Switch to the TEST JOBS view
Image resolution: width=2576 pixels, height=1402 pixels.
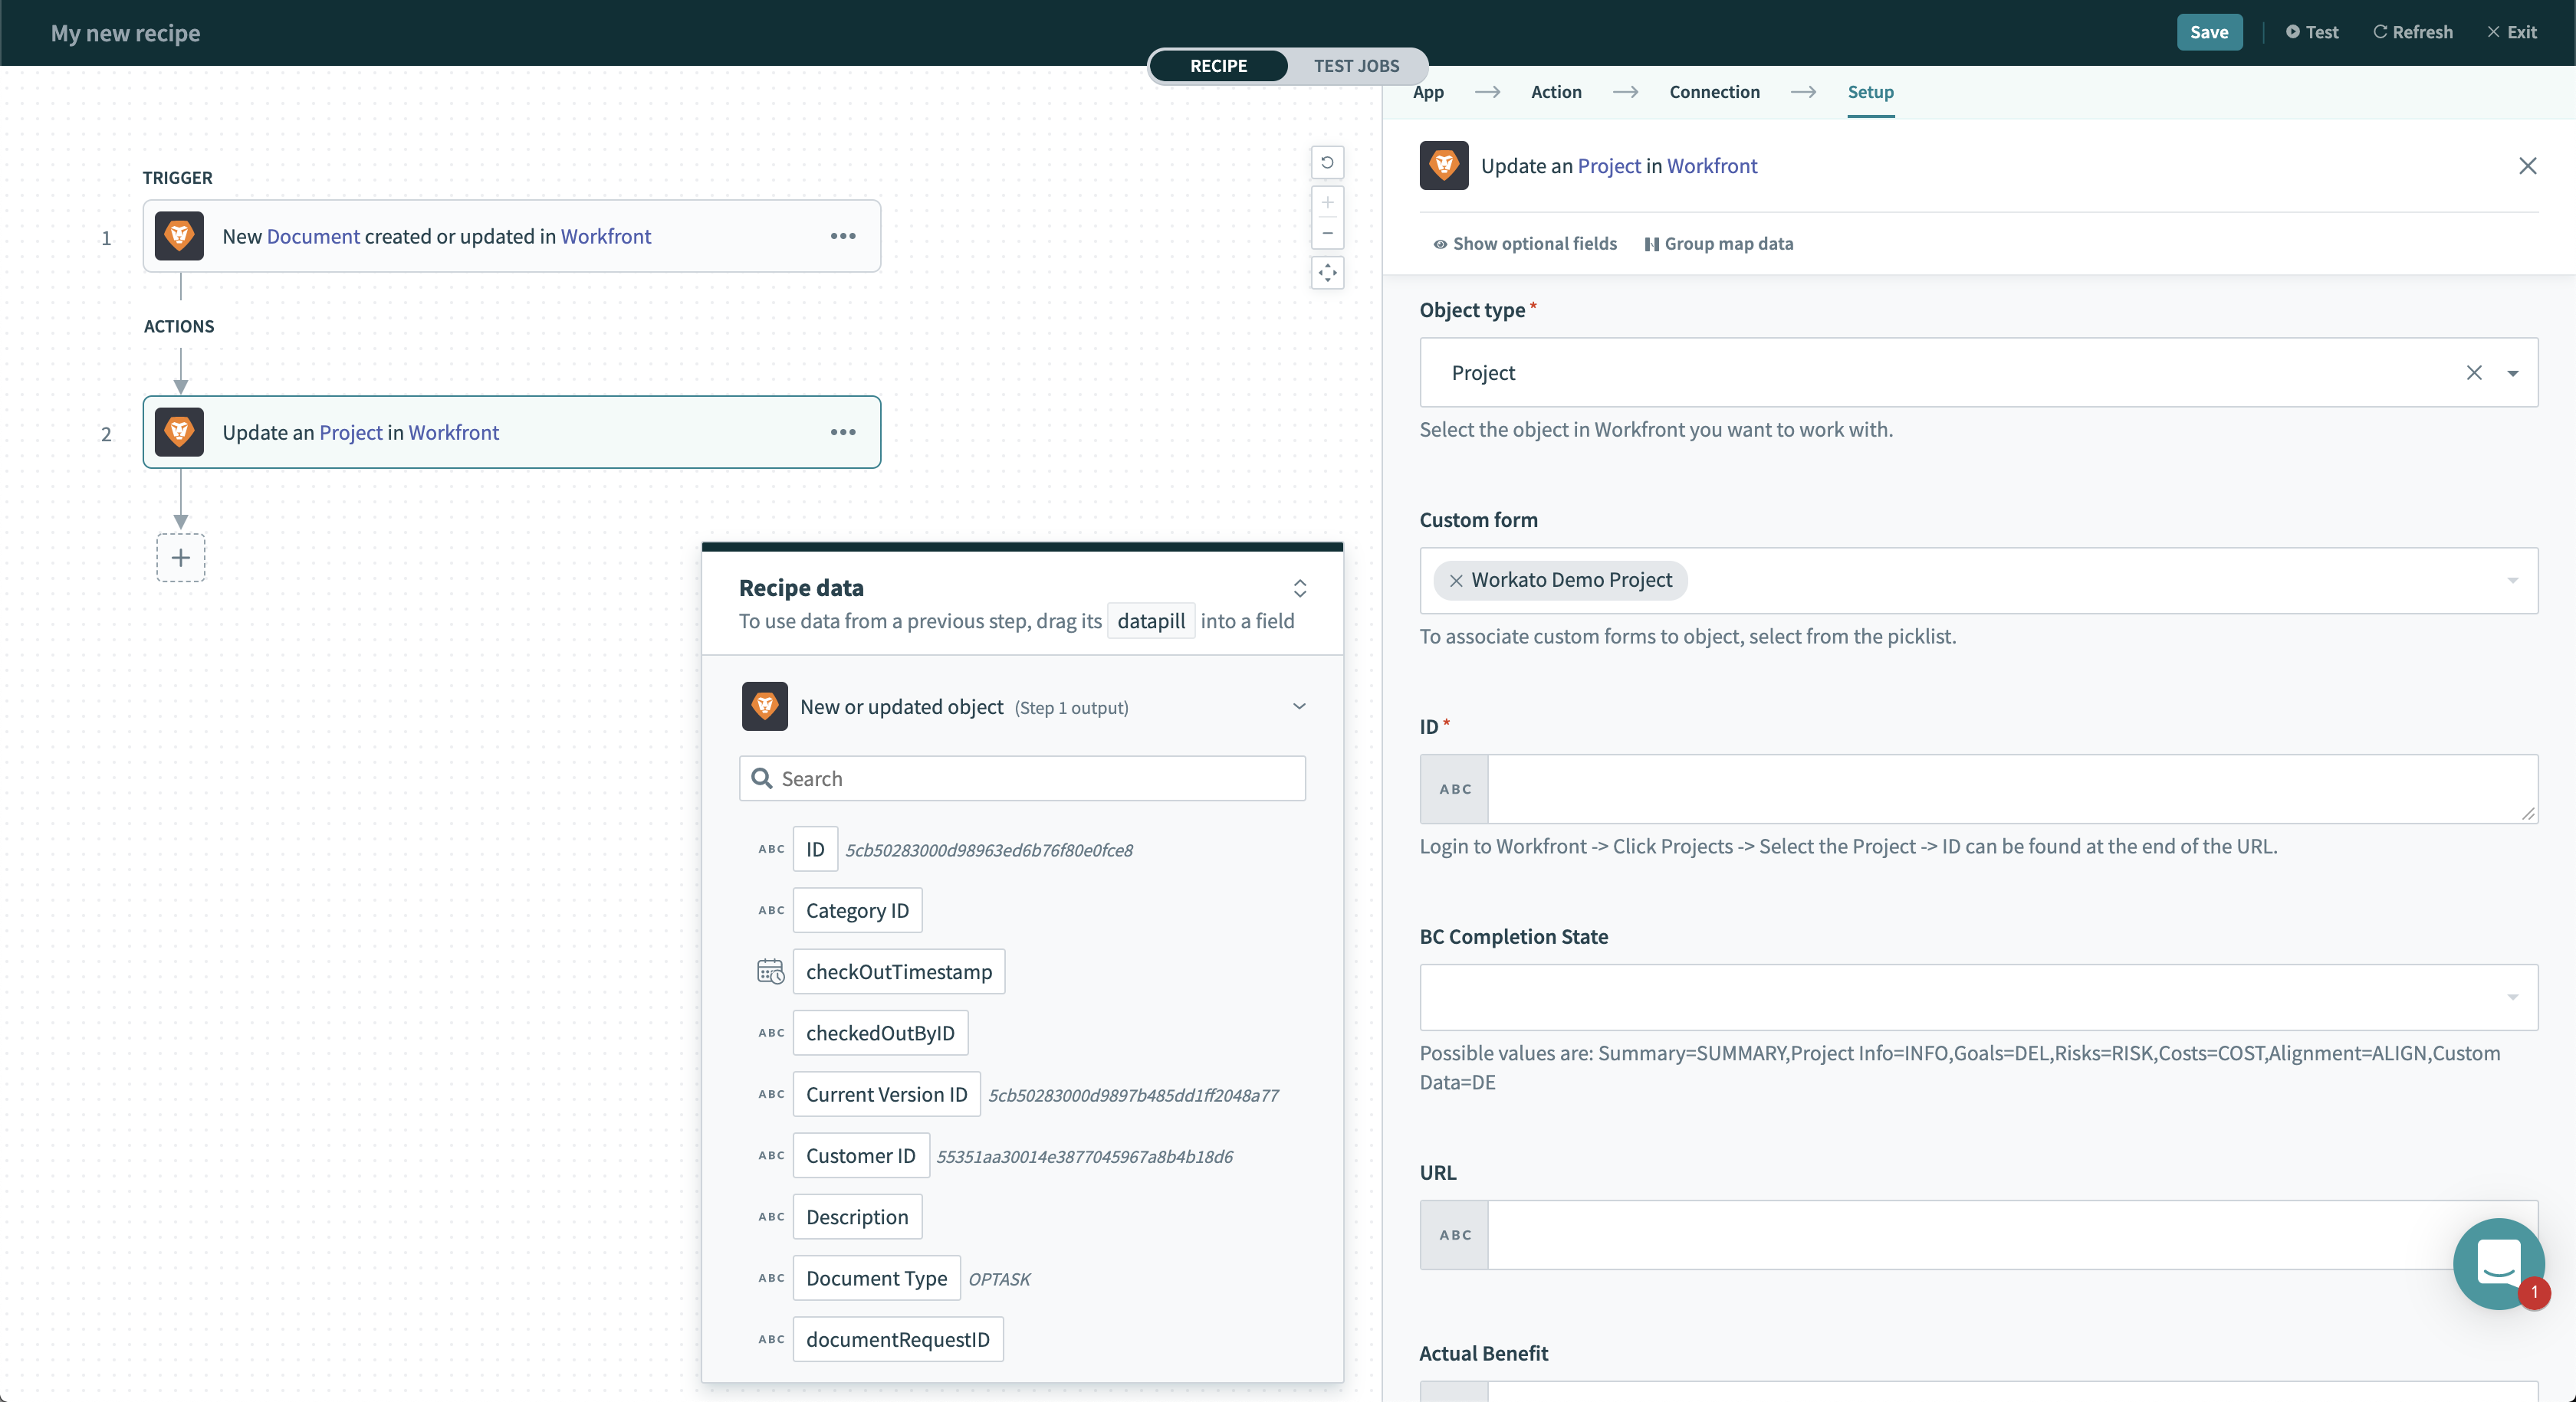click(1356, 66)
